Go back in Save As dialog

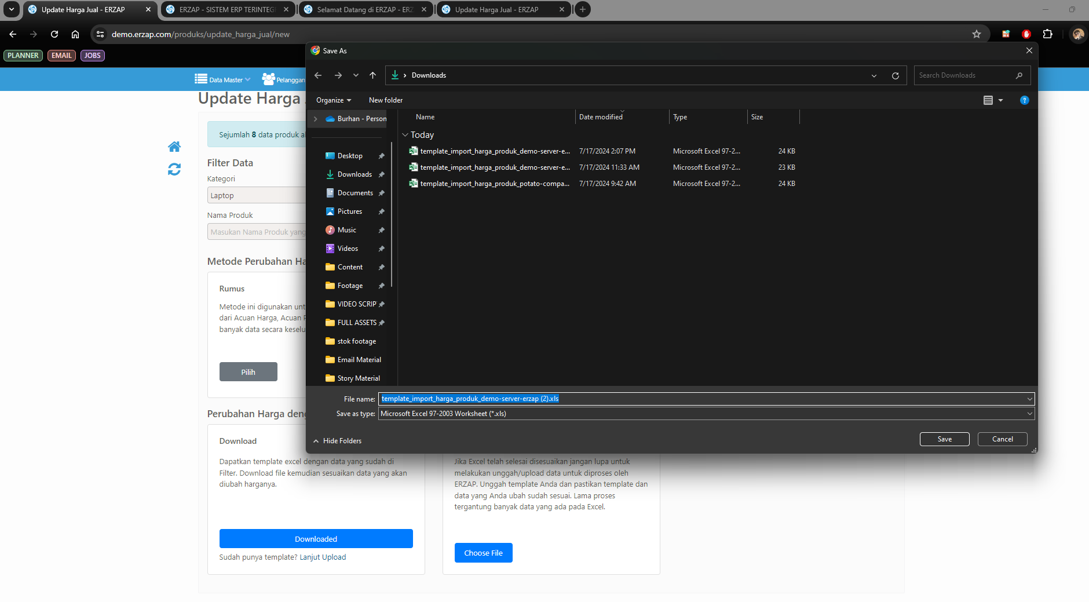318,75
